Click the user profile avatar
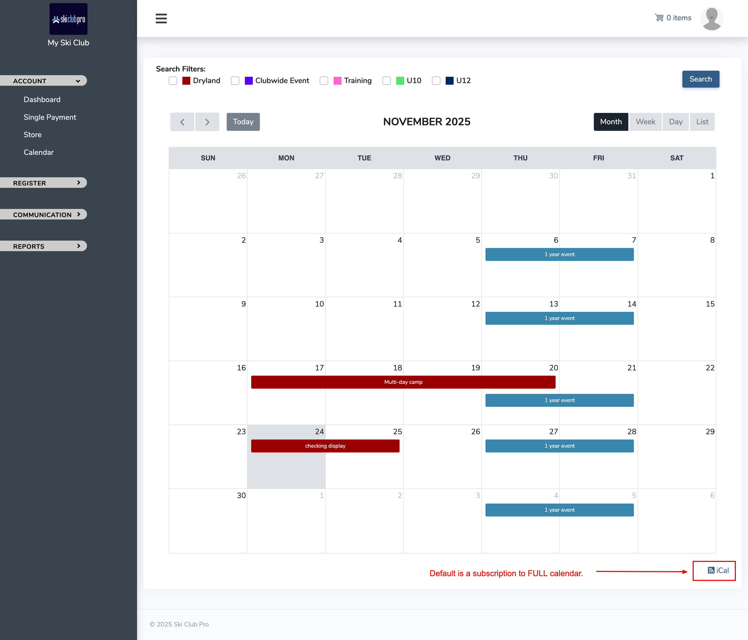748x640 pixels. click(x=711, y=18)
